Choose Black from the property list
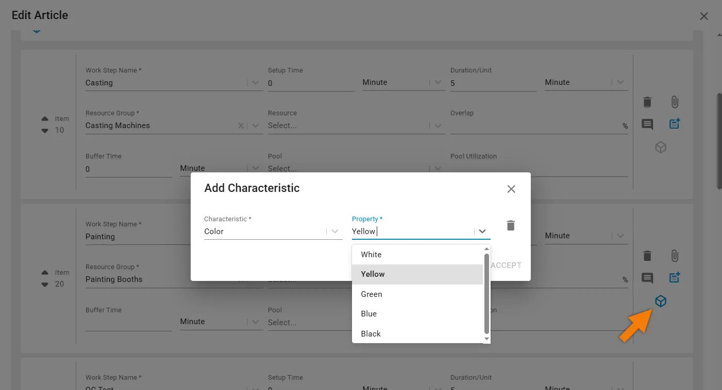The image size is (722, 390). click(417, 334)
